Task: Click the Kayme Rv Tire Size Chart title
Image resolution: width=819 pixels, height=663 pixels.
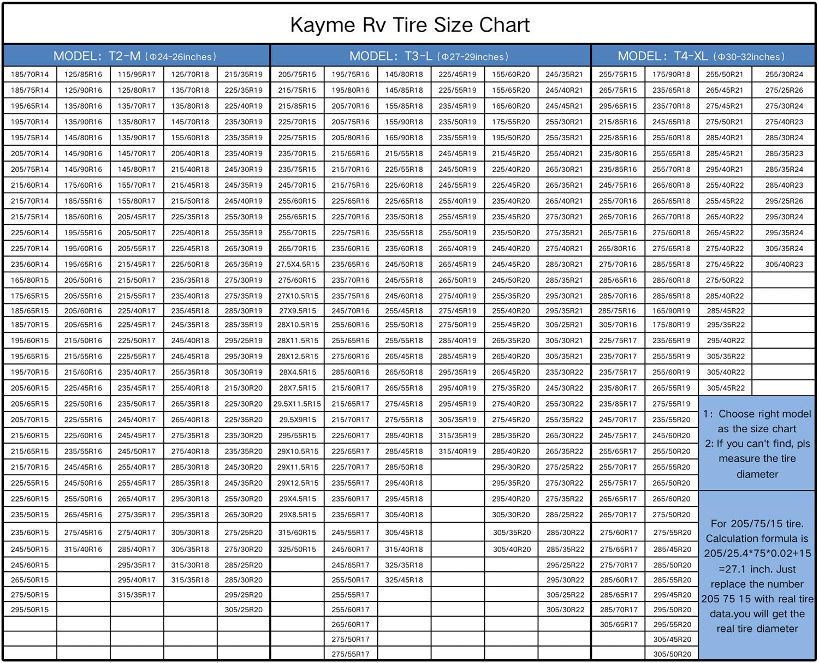Action: click(410, 25)
